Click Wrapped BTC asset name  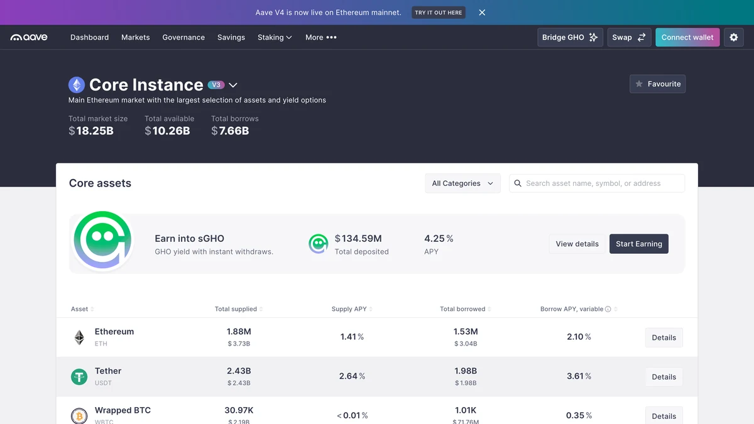(x=123, y=410)
